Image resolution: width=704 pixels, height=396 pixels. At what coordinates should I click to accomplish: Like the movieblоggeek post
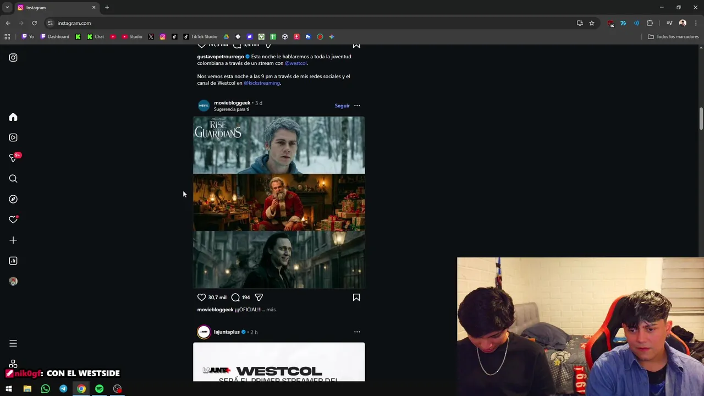click(201, 298)
